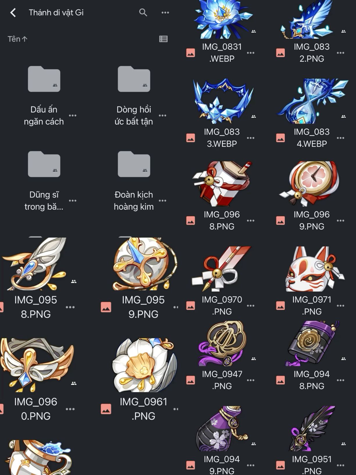Click image type icon beside IMG_0970.PNG
Viewport: 356px width, 475px height.
[x=191, y=306]
